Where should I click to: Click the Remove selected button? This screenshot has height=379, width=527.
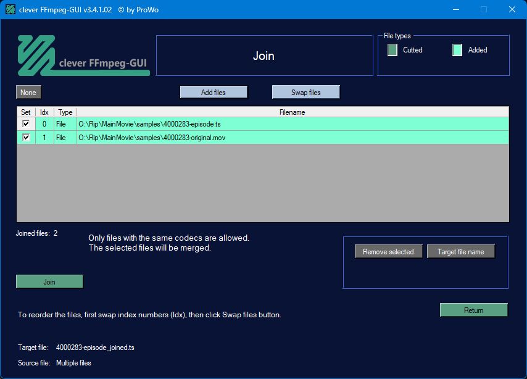(x=388, y=252)
